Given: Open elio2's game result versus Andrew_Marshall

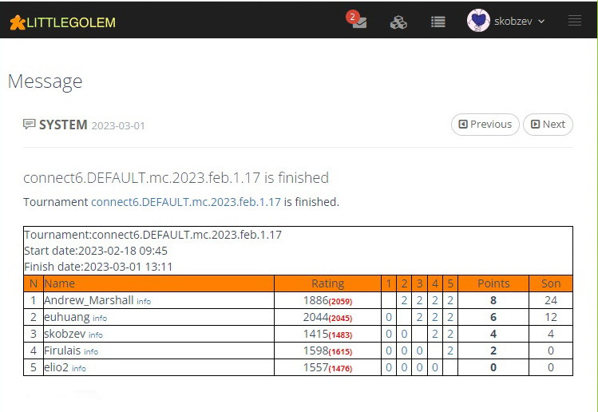Looking at the screenshot, I should coord(389,367).
